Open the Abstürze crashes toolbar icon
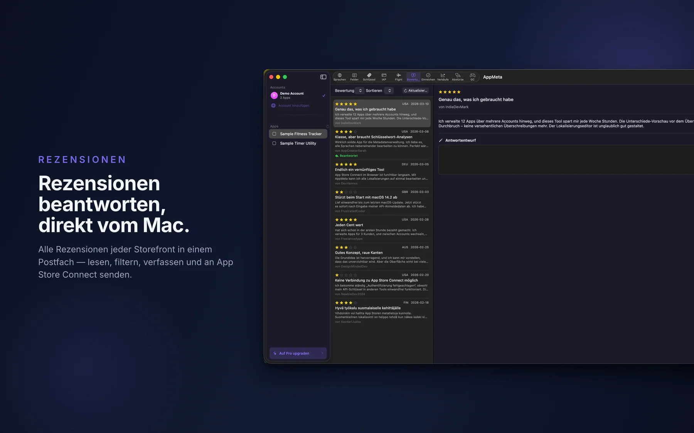This screenshot has width=694, height=433. pyautogui.click(x=458, y=77)
